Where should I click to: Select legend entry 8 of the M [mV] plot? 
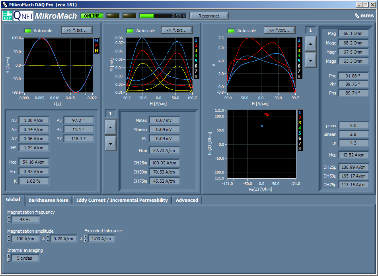tap(196, 76)
